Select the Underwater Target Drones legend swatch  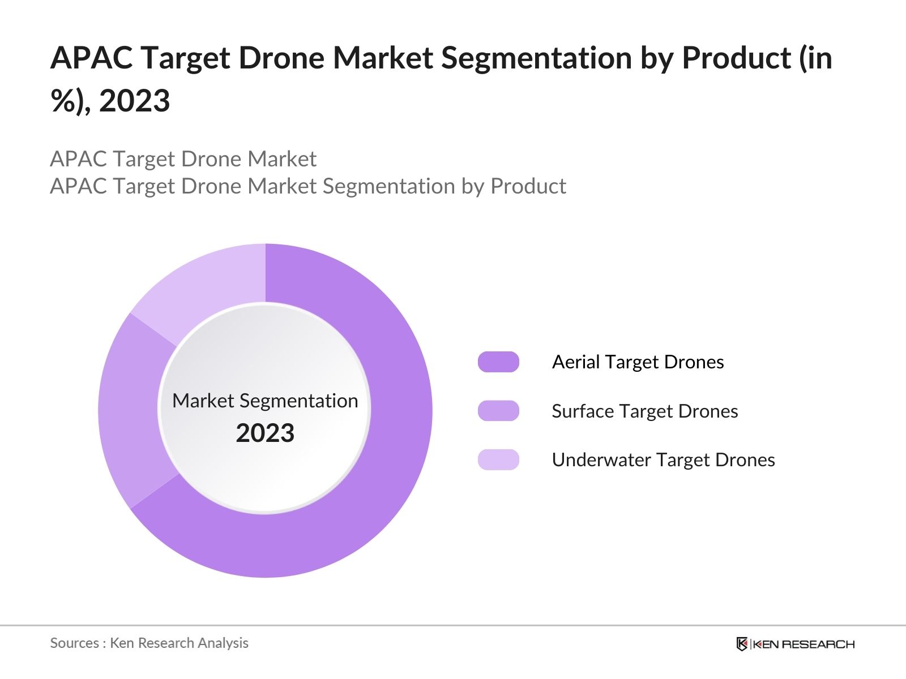click(x=498, y=460)
